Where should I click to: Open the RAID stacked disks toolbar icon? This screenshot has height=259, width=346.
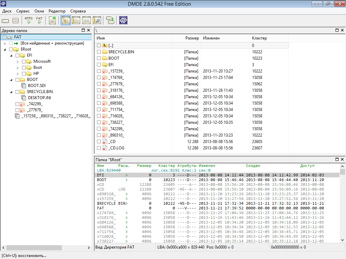(16, 21)
